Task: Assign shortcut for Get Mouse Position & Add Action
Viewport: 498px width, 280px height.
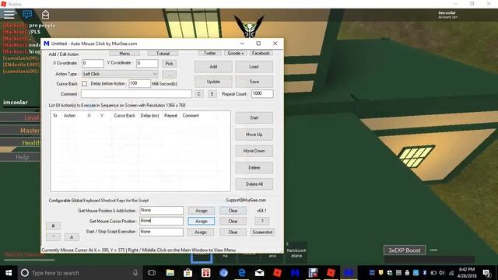Action: pyautogui.click(x=202, y=211)
